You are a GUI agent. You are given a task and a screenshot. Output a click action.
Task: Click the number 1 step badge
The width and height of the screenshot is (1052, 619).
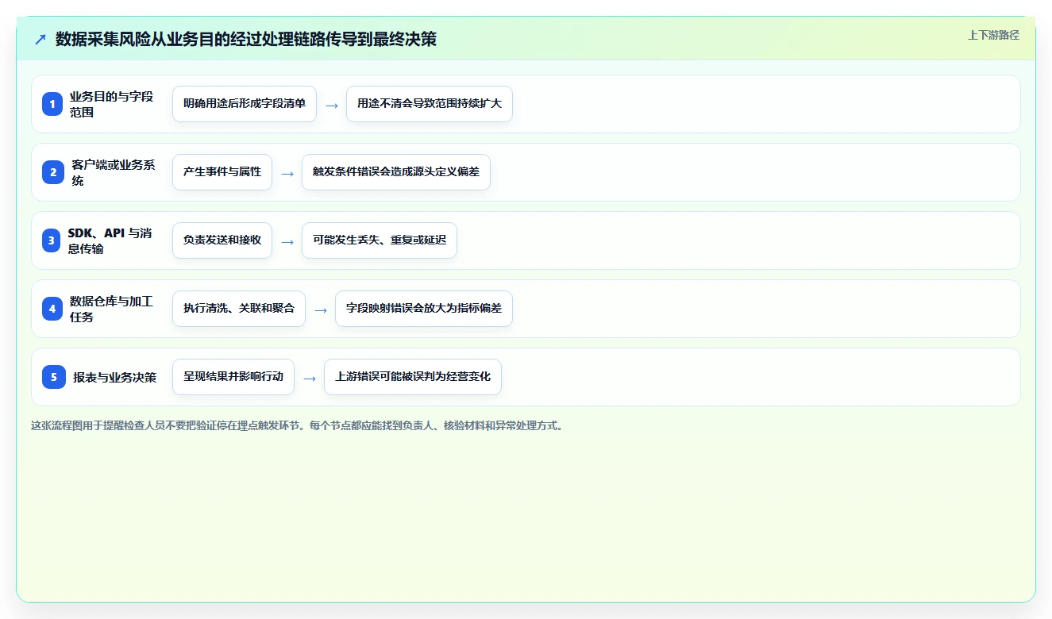point(52,104)
